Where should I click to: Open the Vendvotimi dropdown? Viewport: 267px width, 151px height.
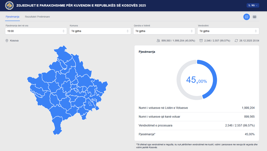pos(228,31)
